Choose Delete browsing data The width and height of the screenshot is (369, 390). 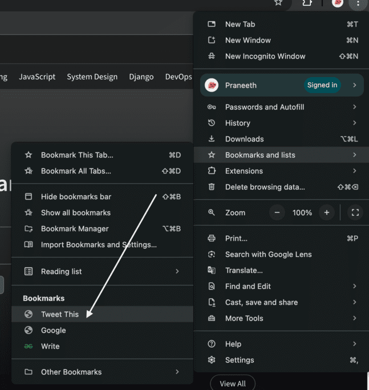tap(265, 187)
